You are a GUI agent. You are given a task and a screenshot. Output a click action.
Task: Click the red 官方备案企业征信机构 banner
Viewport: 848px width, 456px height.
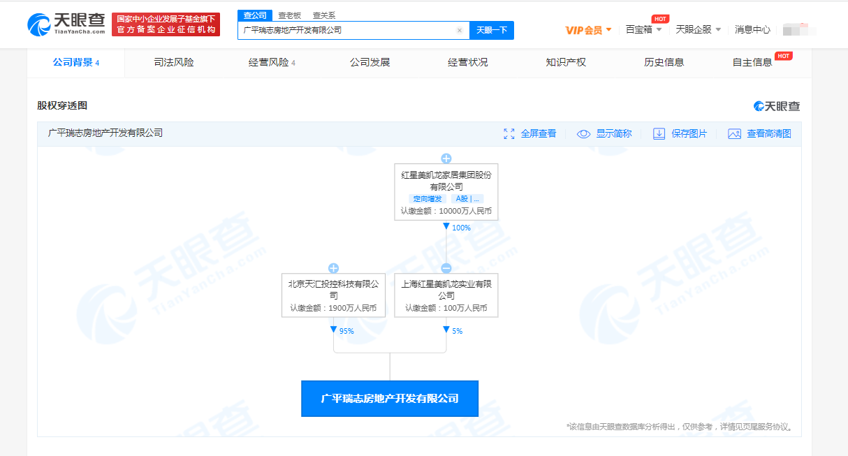tap(166, 24)
